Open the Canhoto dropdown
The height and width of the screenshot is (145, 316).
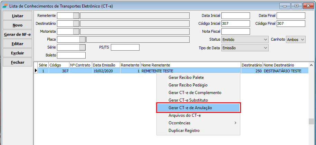point(303,40)
